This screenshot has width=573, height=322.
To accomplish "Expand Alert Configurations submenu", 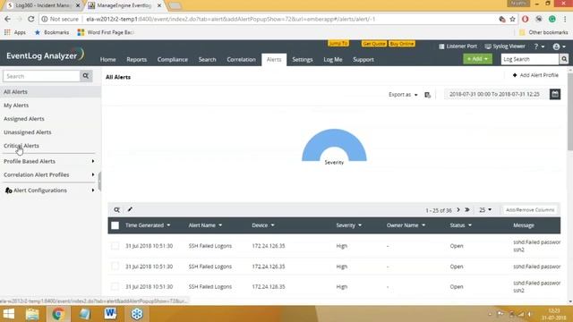I will point(93,191).
